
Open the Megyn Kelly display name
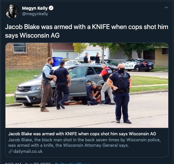click(35, 8)
